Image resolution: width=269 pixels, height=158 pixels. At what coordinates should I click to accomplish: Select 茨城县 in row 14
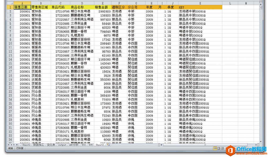[41, 59]
